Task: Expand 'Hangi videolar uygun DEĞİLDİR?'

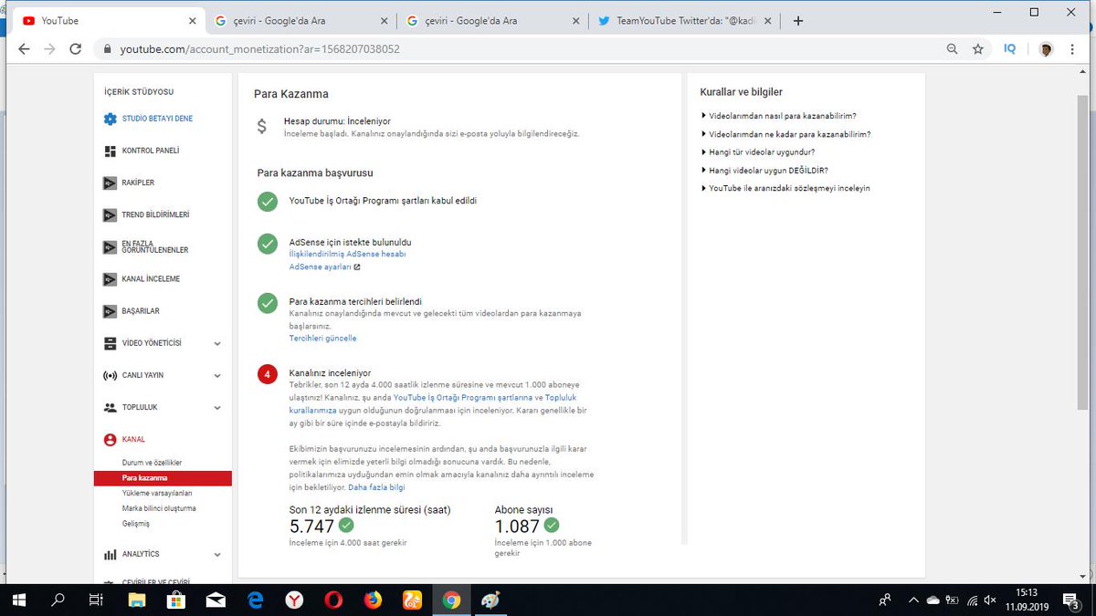Action: click(764, 170)
